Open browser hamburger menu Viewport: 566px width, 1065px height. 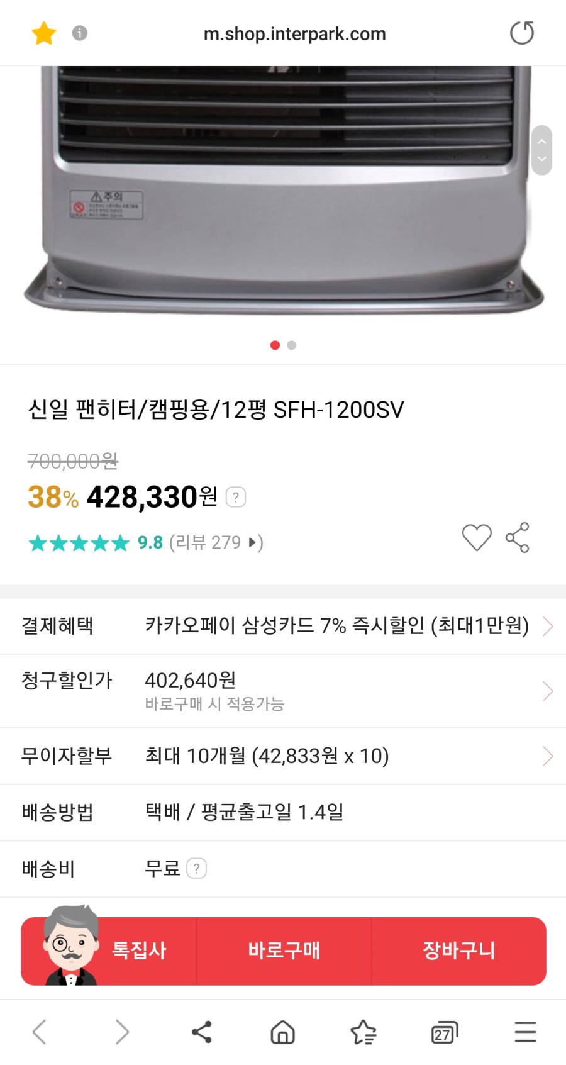(525, 1032)
